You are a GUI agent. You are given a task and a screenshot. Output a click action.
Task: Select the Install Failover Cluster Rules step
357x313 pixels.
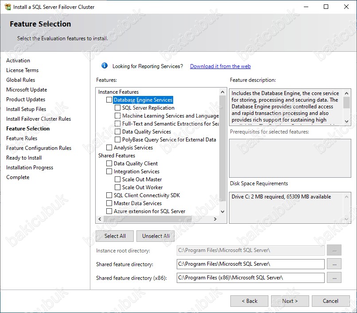(39, 119)
